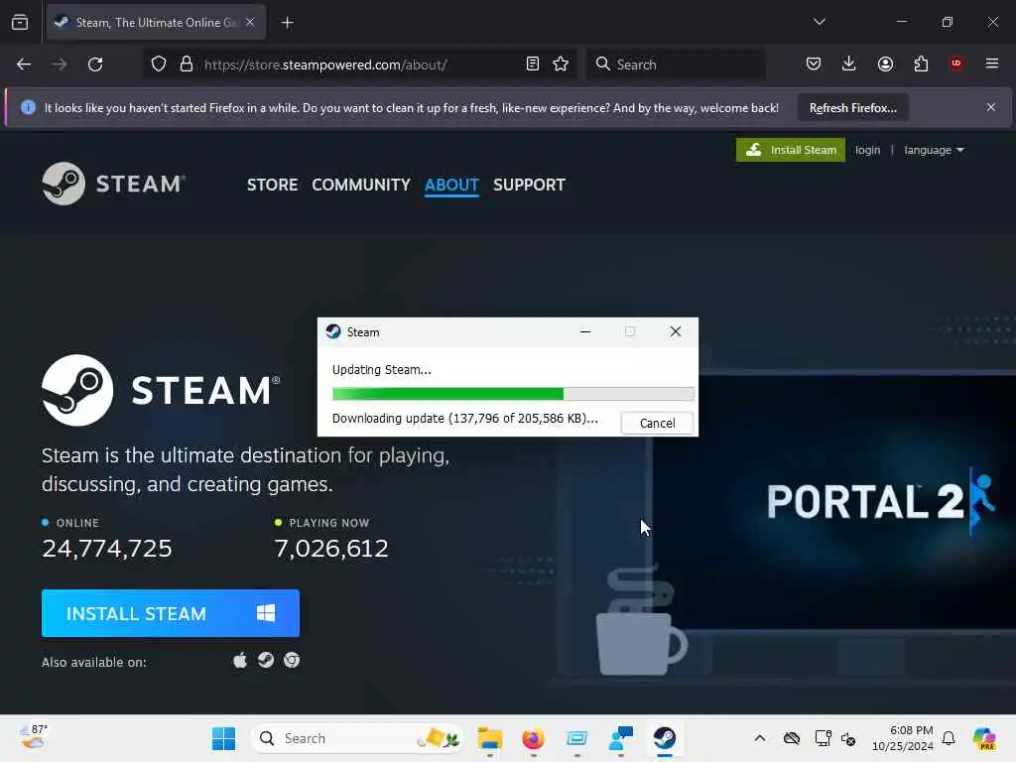Screen dimensions: 1016x762
Task: Open Firefox View icon in tab bar
Action: click(x=20, y=23)
